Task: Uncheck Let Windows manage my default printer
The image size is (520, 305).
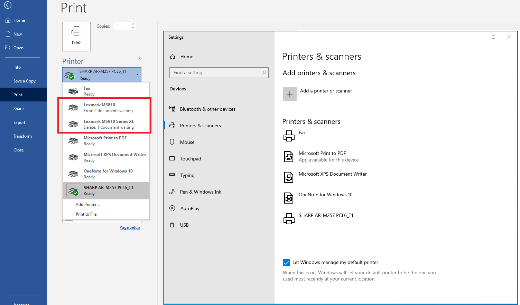Action: [286, 263]
